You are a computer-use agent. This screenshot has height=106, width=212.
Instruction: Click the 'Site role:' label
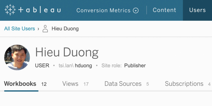tap(112, 66)
